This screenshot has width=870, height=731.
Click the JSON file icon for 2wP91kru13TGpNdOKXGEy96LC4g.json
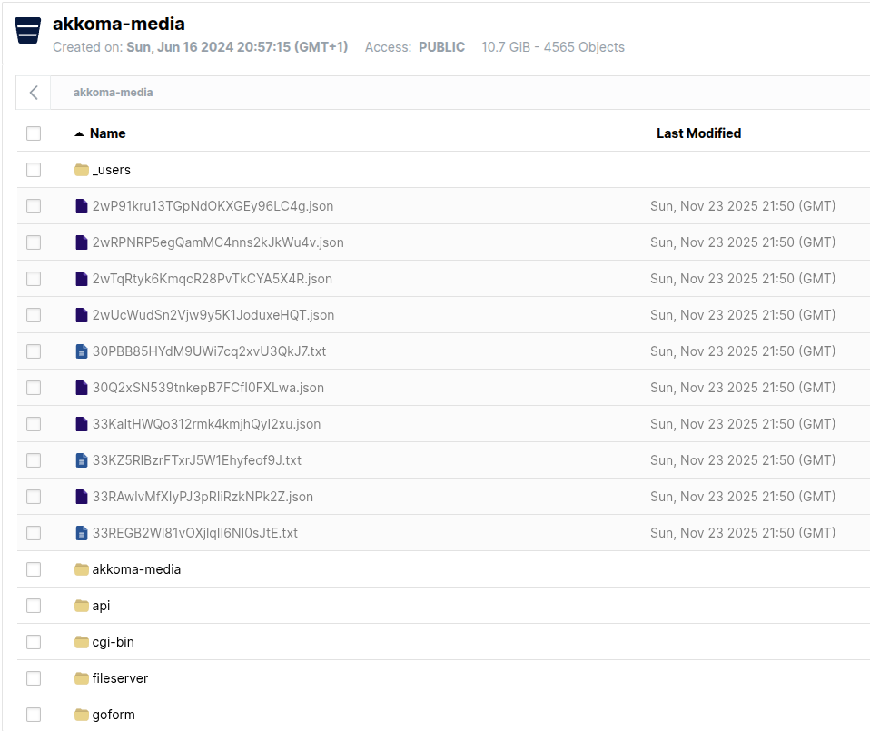pyautogui.click(x=82, y=206)
